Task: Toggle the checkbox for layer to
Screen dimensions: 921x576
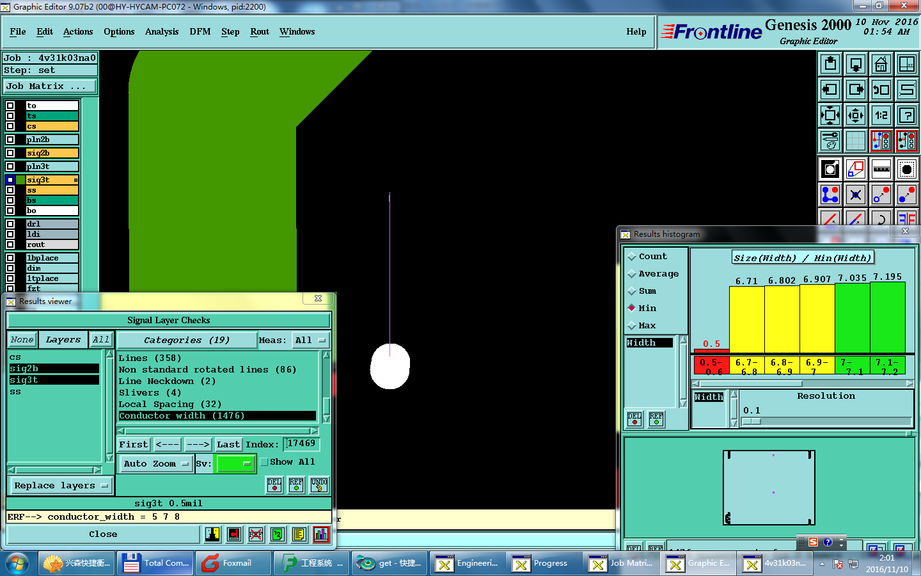Action: click(x=10, y=106)
